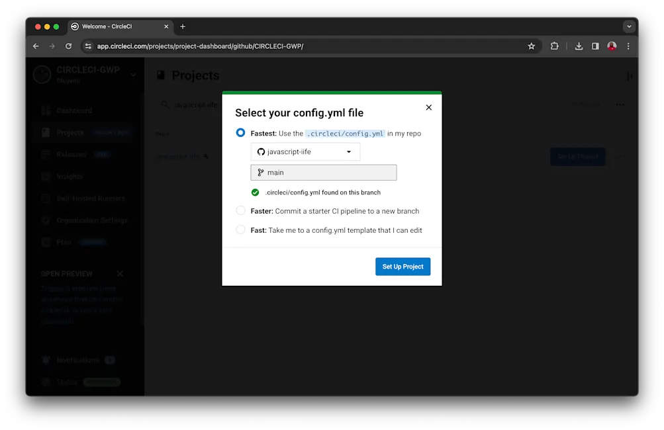Viewport: 664px width, 430px height.
Task: Bookmark the page with the star icon
Action: coord(531,46)
